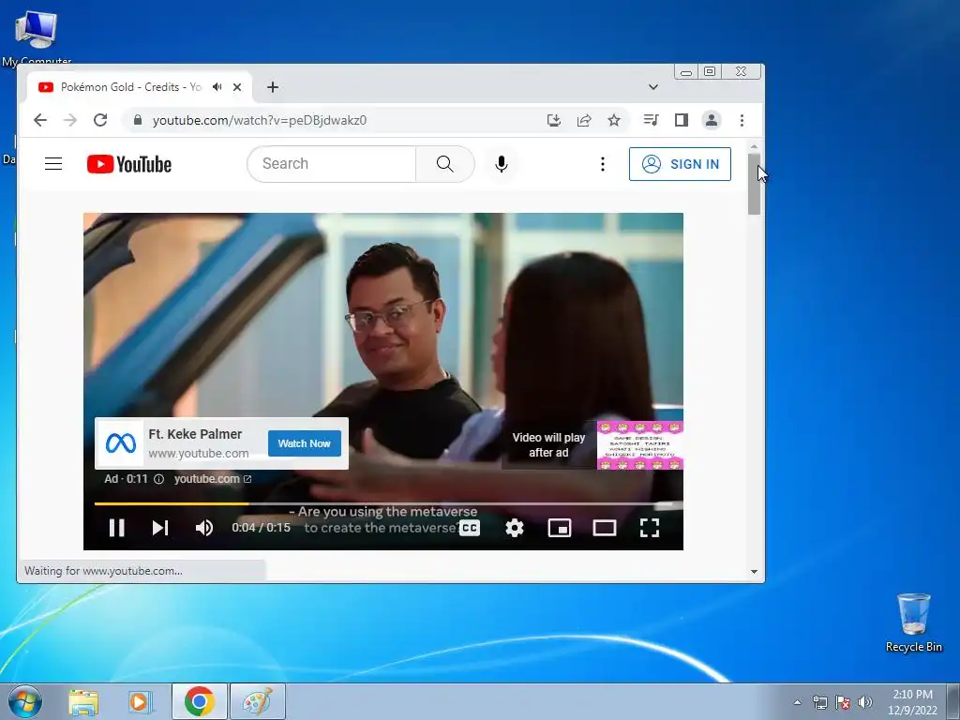
Task: Go forward in Chrome
Action: click(x=70, y=120)
